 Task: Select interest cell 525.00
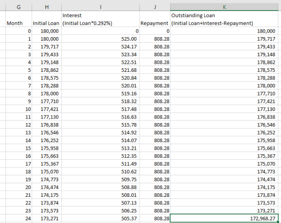click(x=100, y=39)
